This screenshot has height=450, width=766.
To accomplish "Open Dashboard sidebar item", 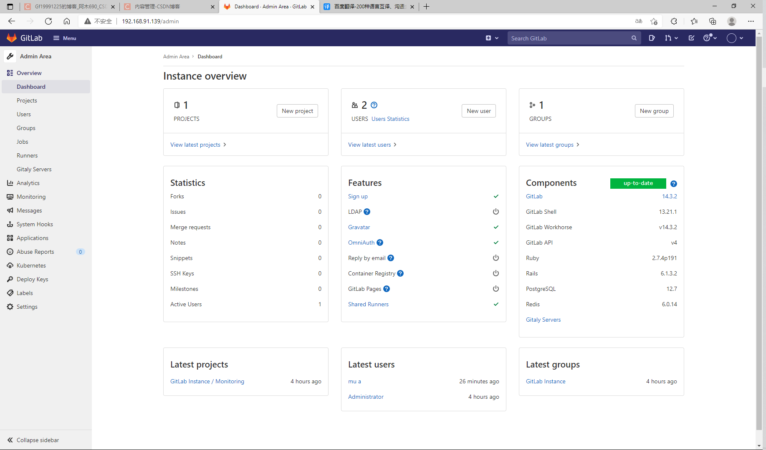I will click(46, 87).
